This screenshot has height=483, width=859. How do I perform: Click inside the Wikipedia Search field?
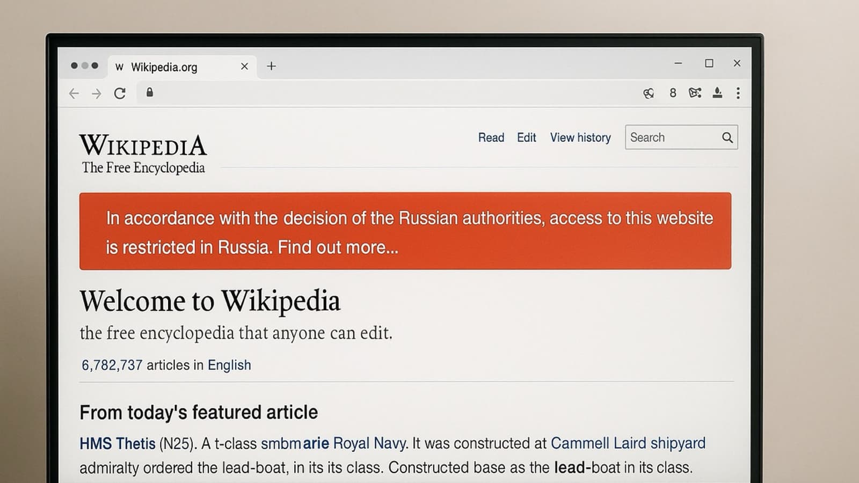click(672, 137)
